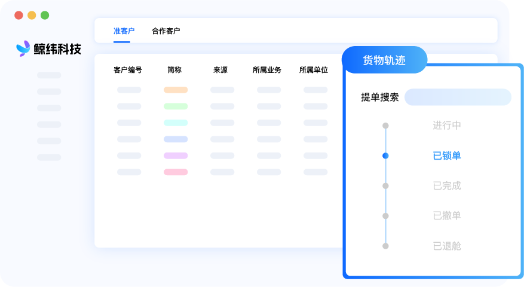The image size is (524, 287).
Task: Select the blue 已锁单 timeline dot
Action: pos(385,155)
